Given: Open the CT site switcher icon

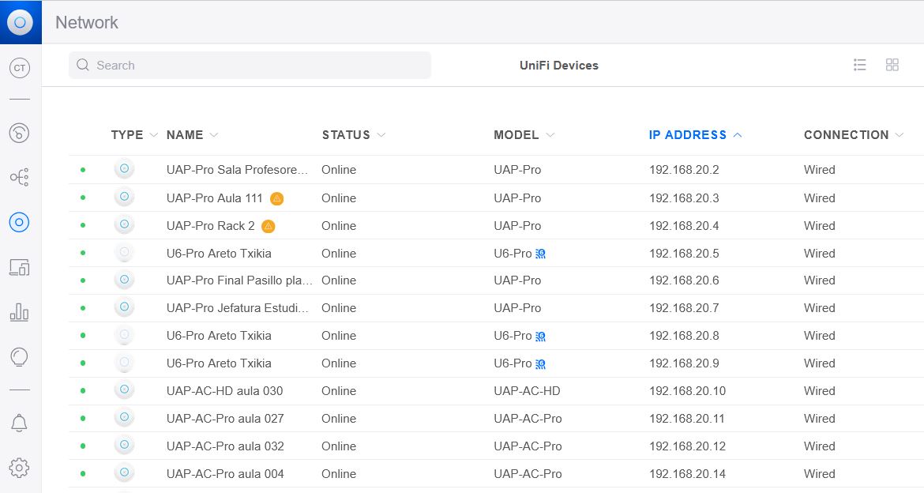Looking at the screenshot, I should coord(20,68).
